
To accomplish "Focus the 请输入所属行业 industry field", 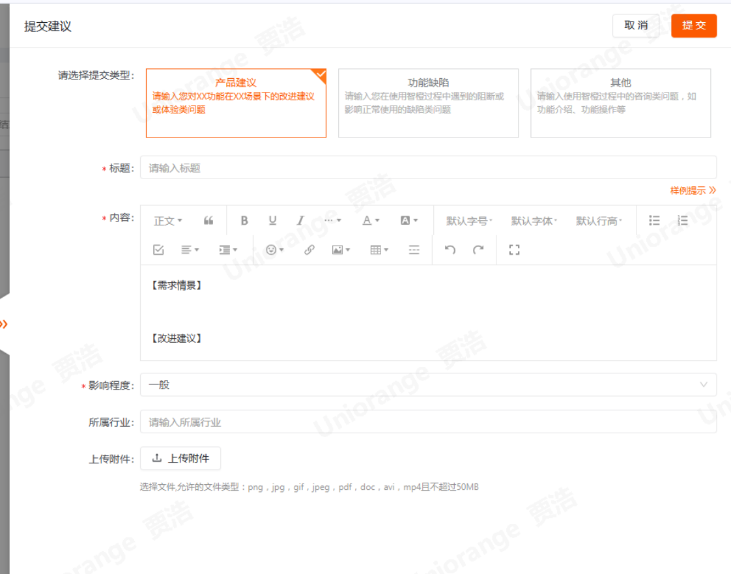I will pos(428,422).
